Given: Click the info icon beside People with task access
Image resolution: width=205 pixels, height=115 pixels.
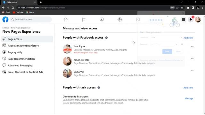Looking at the screenshot, I should pyautogui.click(x=99, y=88).
